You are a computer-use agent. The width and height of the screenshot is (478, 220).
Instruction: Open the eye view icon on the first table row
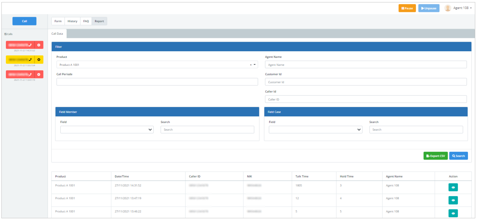(453, 187)
